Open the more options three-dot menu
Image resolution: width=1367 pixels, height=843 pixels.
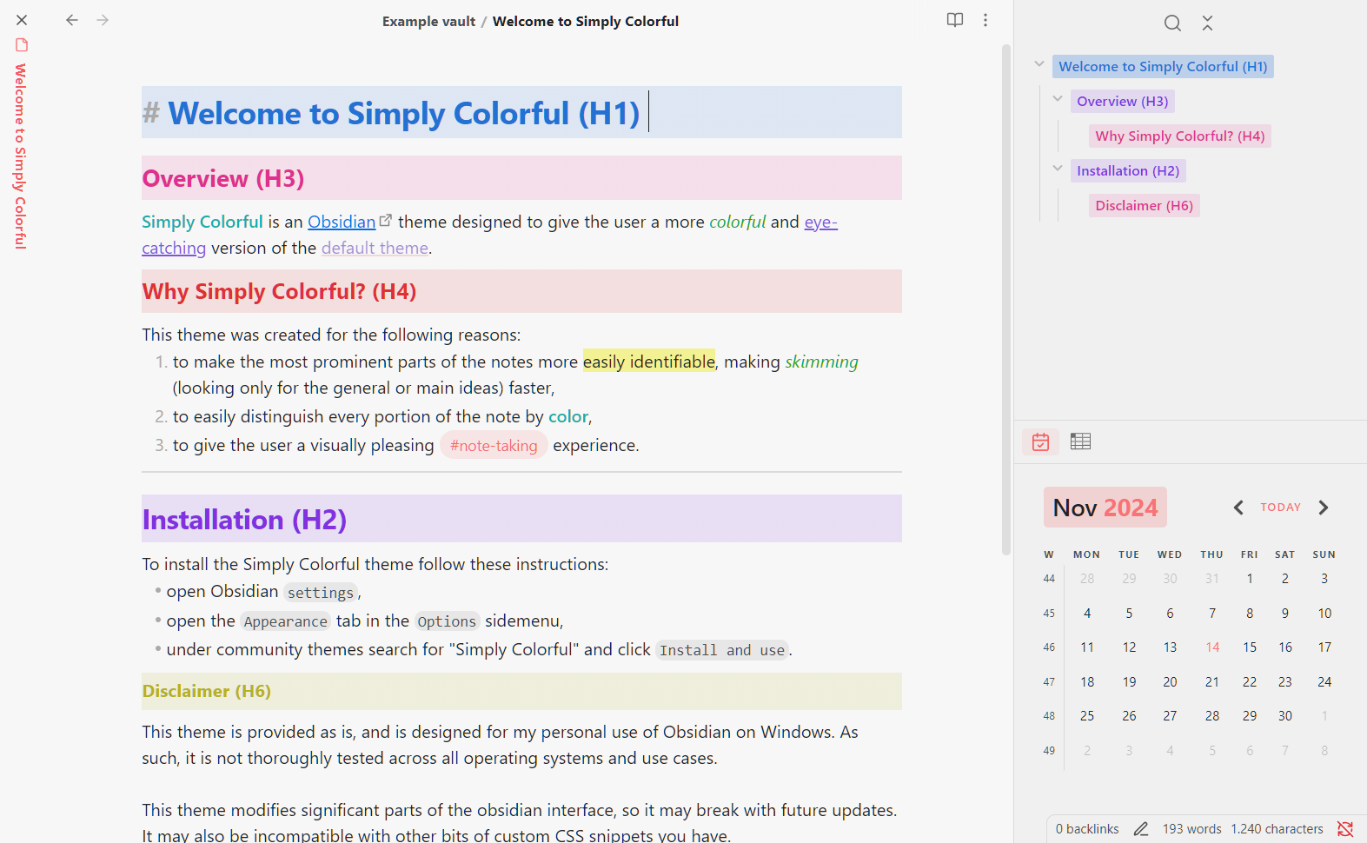point(985,20)
